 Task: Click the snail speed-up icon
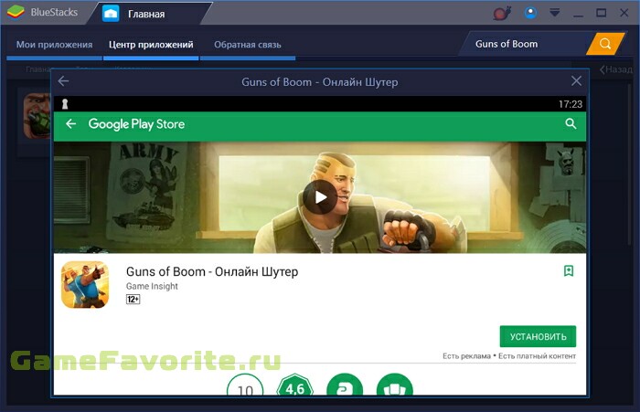(502, 13)
